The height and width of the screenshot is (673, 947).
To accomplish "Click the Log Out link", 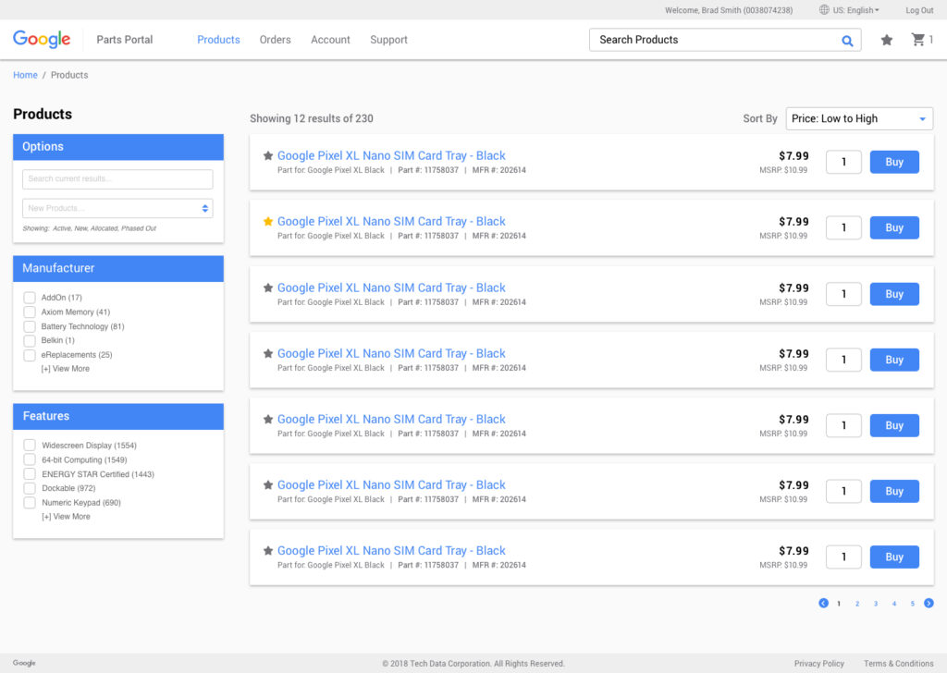I will 919,10.
